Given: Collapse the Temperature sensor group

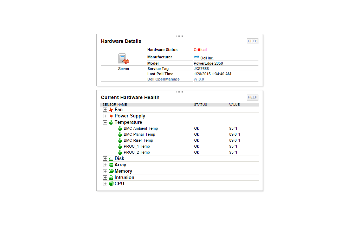Looking at the screenshot, I should [105, 122].
